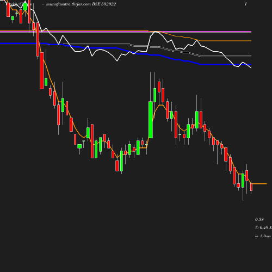
Task: Click the magenta horizontal level line
Action: (126, 32)
